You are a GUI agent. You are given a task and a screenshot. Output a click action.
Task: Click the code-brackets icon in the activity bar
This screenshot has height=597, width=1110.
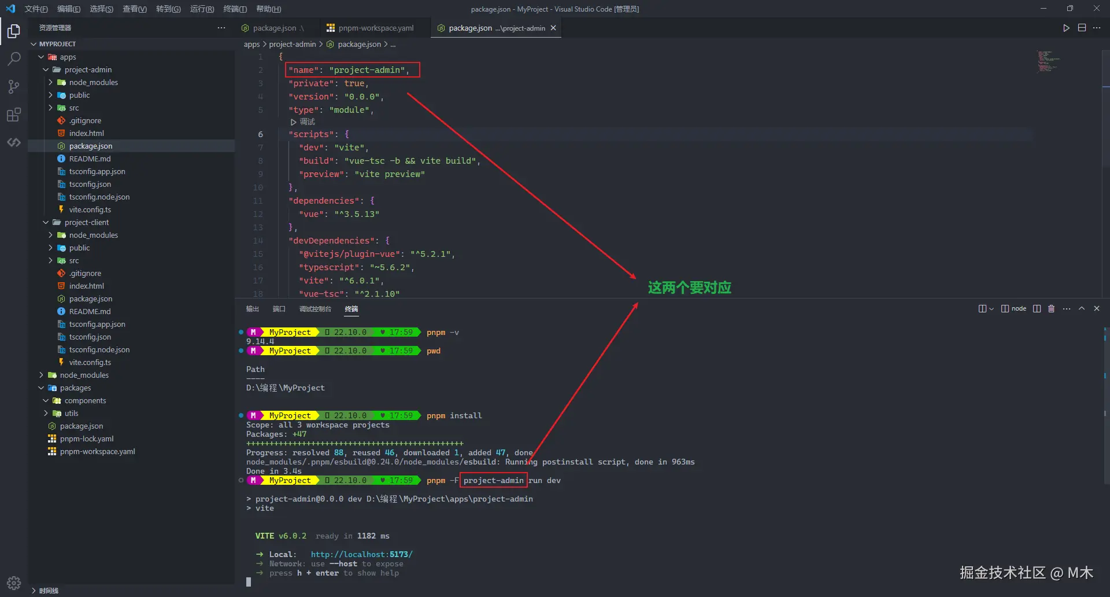pyautogui.click(x=14, y=142)
